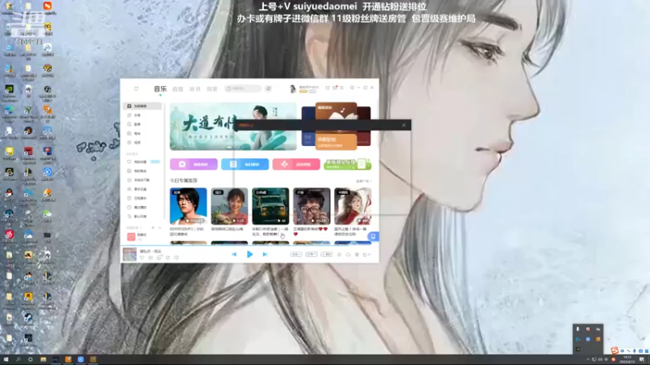Play the playlist with blue-background male portrait

tap(188, 206)
